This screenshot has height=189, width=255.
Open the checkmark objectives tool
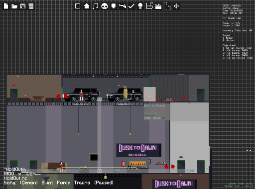click(131, 6)
